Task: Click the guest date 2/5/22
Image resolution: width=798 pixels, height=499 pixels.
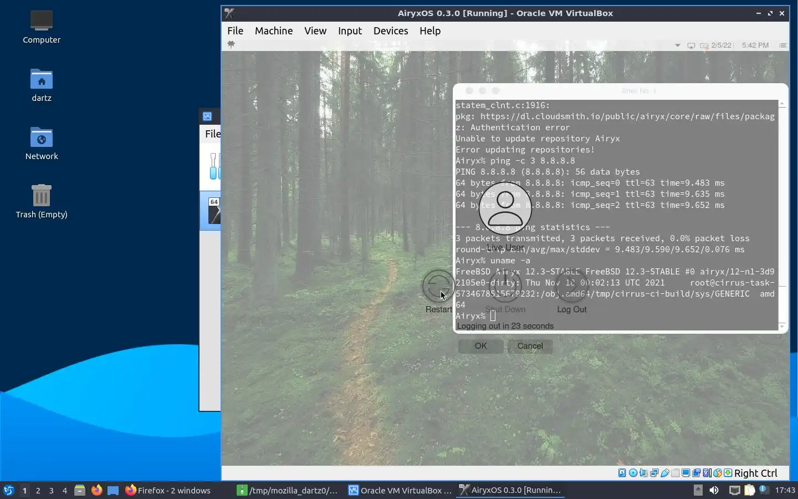Action: point(721,45)
